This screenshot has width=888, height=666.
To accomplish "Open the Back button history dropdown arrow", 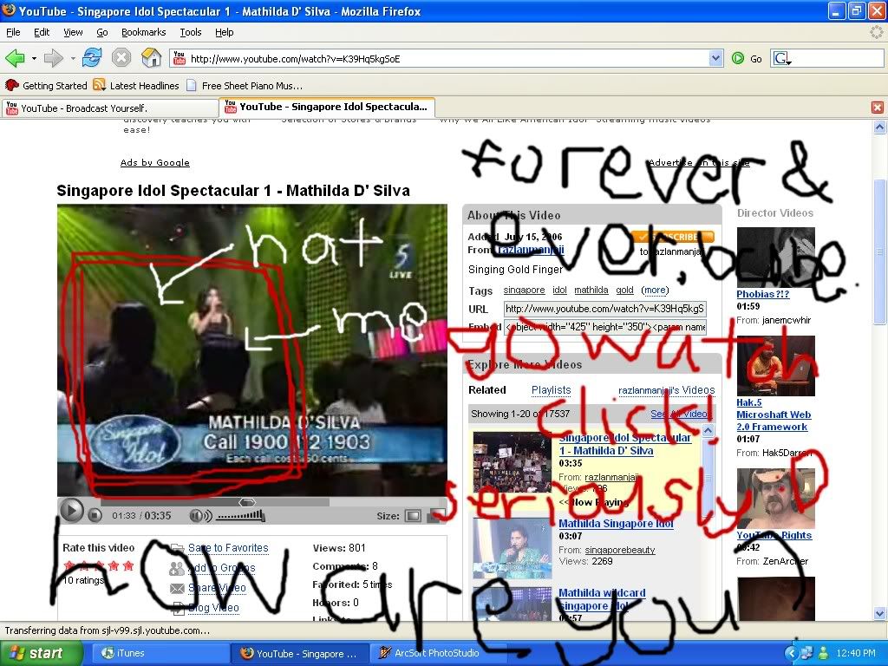I will point(34,58).
